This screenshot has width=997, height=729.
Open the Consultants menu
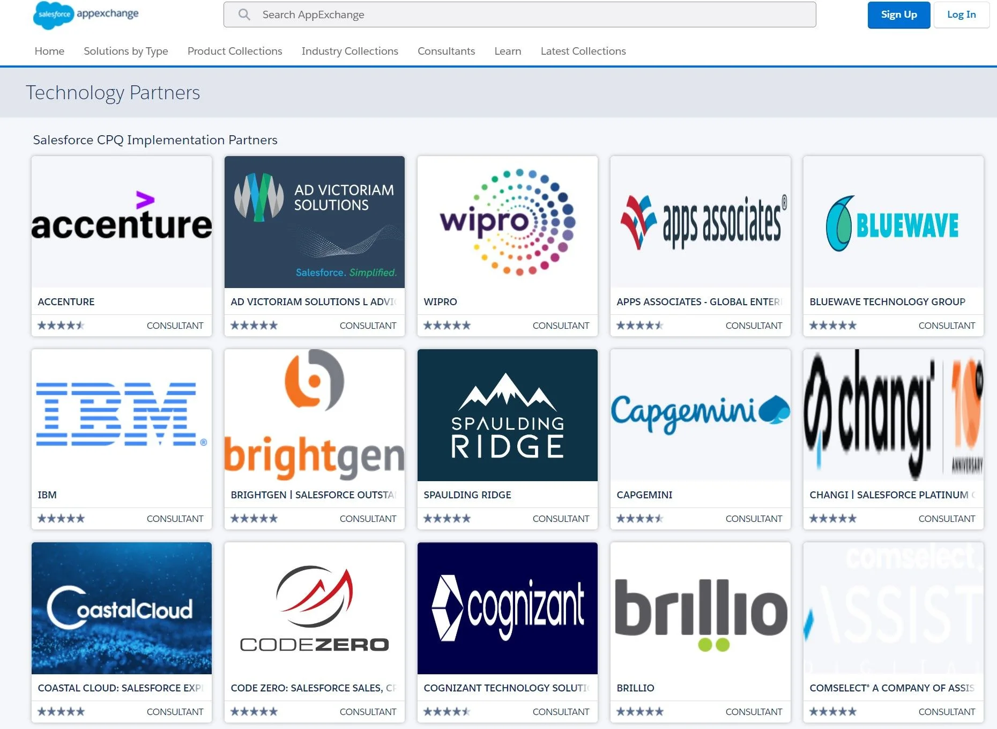(x=447, y=51)
